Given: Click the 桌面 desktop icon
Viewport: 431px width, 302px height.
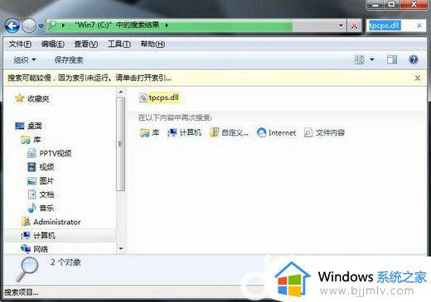Looking at the screenshot, I should (x=20, y=126).
